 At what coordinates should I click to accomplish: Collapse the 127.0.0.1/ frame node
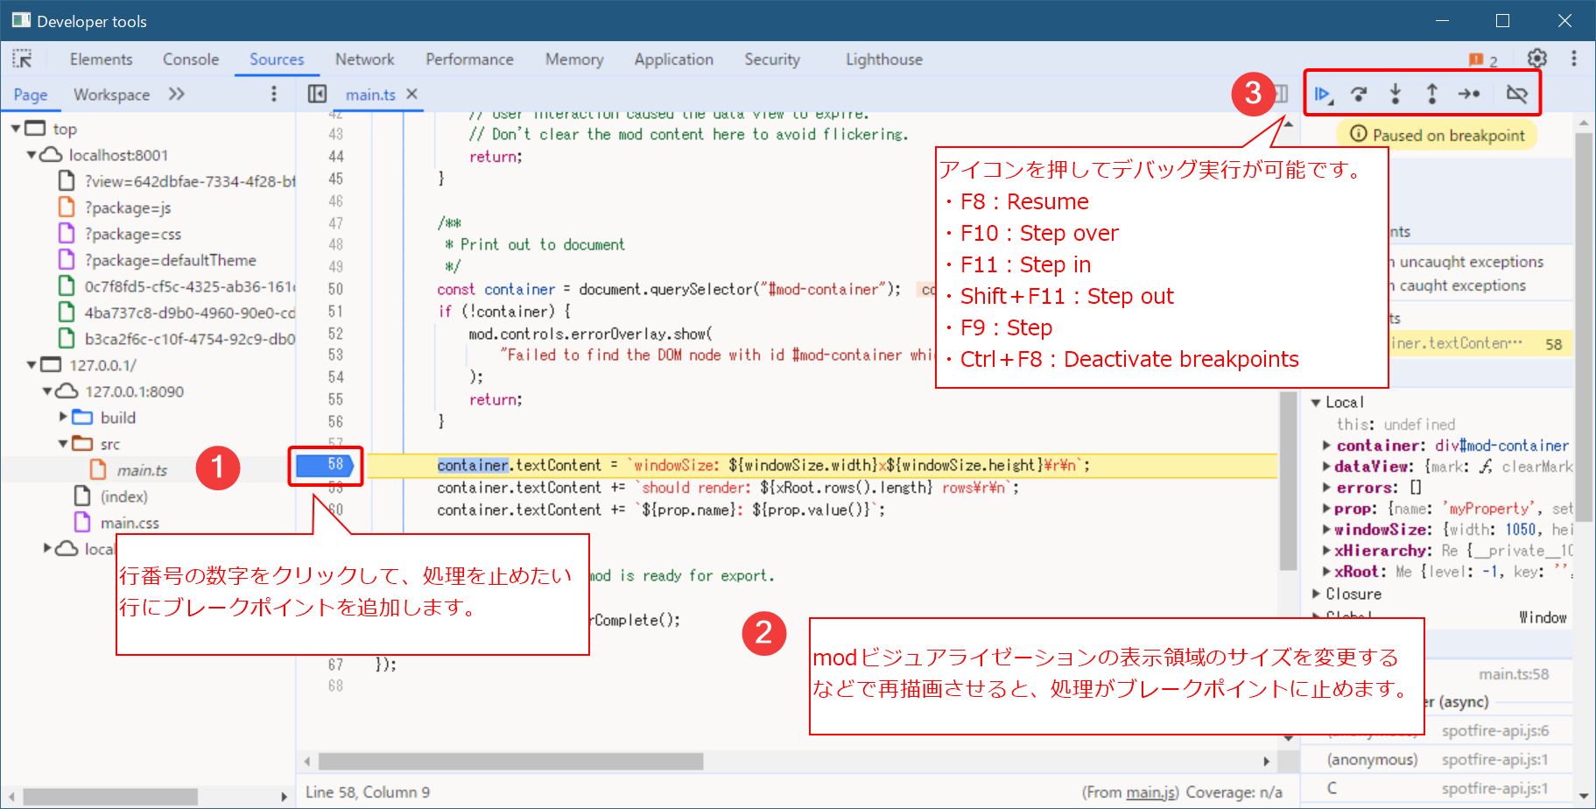pyautogui.click(x=32, y=365)
